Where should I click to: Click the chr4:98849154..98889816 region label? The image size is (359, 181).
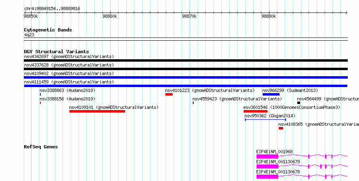pos(52,9)
